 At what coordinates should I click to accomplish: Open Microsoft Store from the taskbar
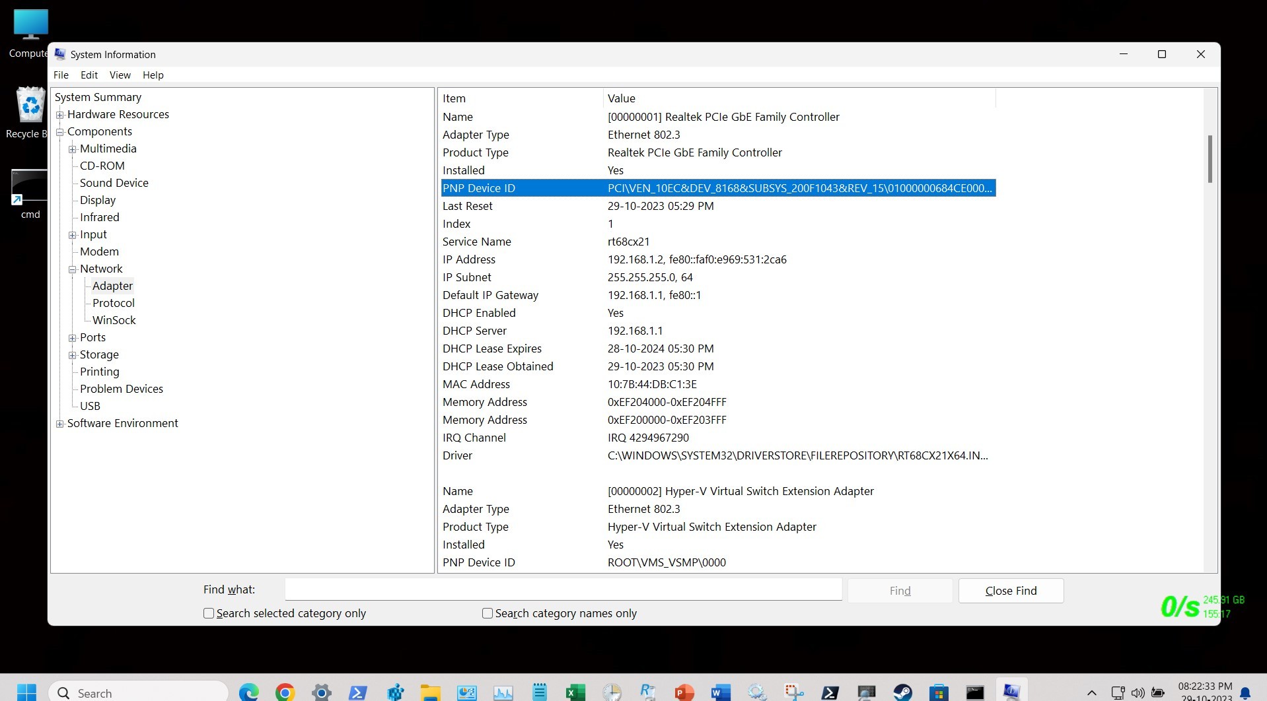coord(939,692)
